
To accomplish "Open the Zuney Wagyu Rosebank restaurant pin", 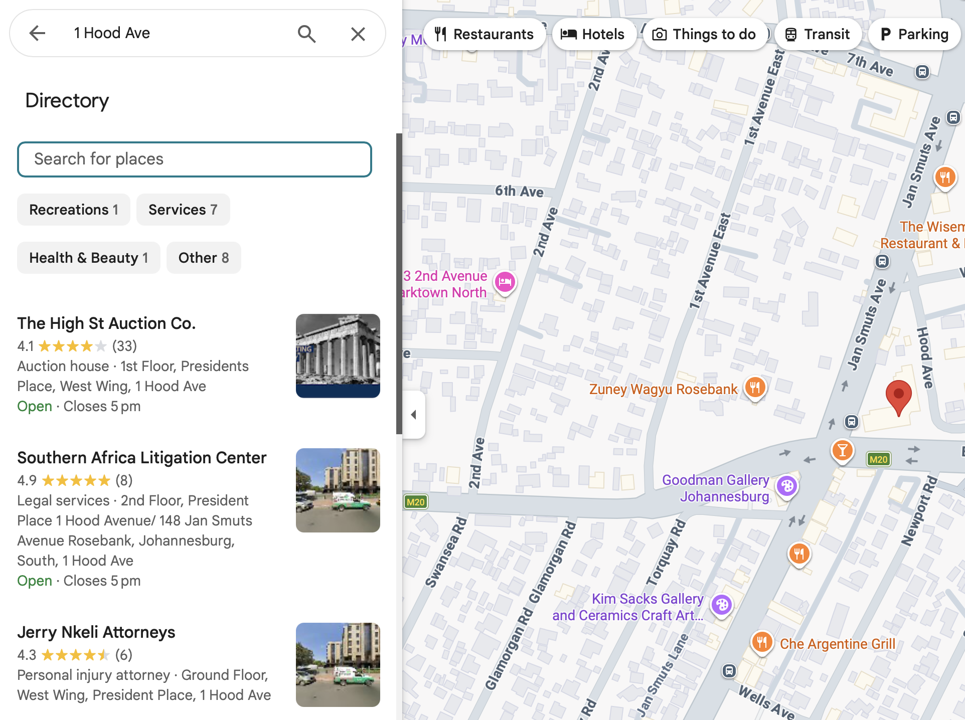I will 755,388.
